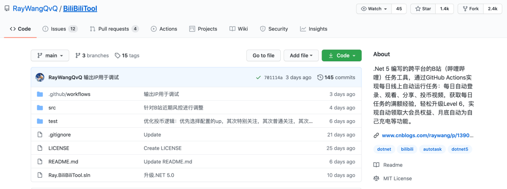Select the dotnet topic tag

(x=384, y=149)
